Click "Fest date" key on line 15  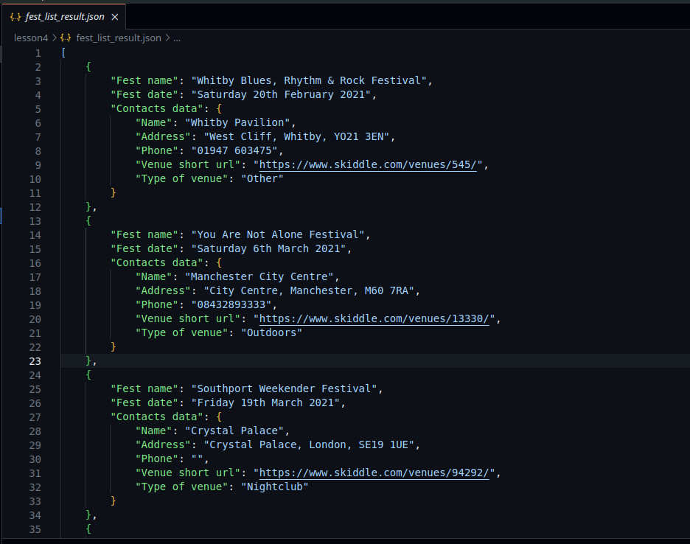144,248
